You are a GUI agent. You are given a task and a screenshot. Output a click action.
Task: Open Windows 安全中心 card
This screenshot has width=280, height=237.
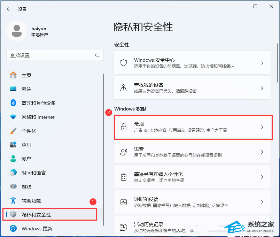[192, 63]
